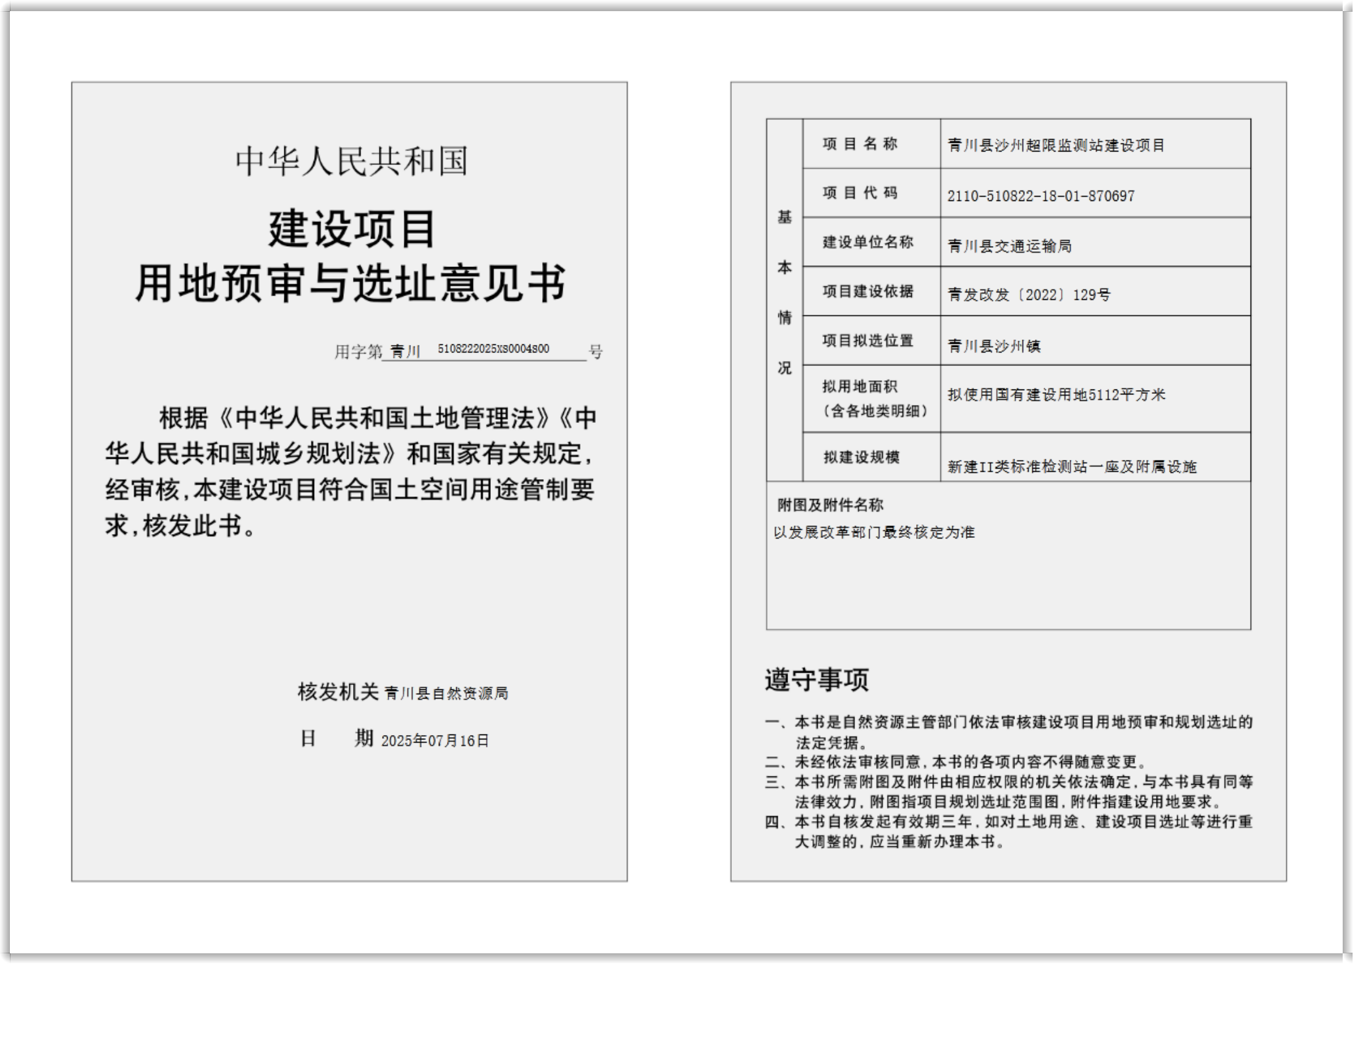This screenshot has width=1360, height=1051.
Task: Click the 附图及附件名称 label
Action: pos(830,505)
